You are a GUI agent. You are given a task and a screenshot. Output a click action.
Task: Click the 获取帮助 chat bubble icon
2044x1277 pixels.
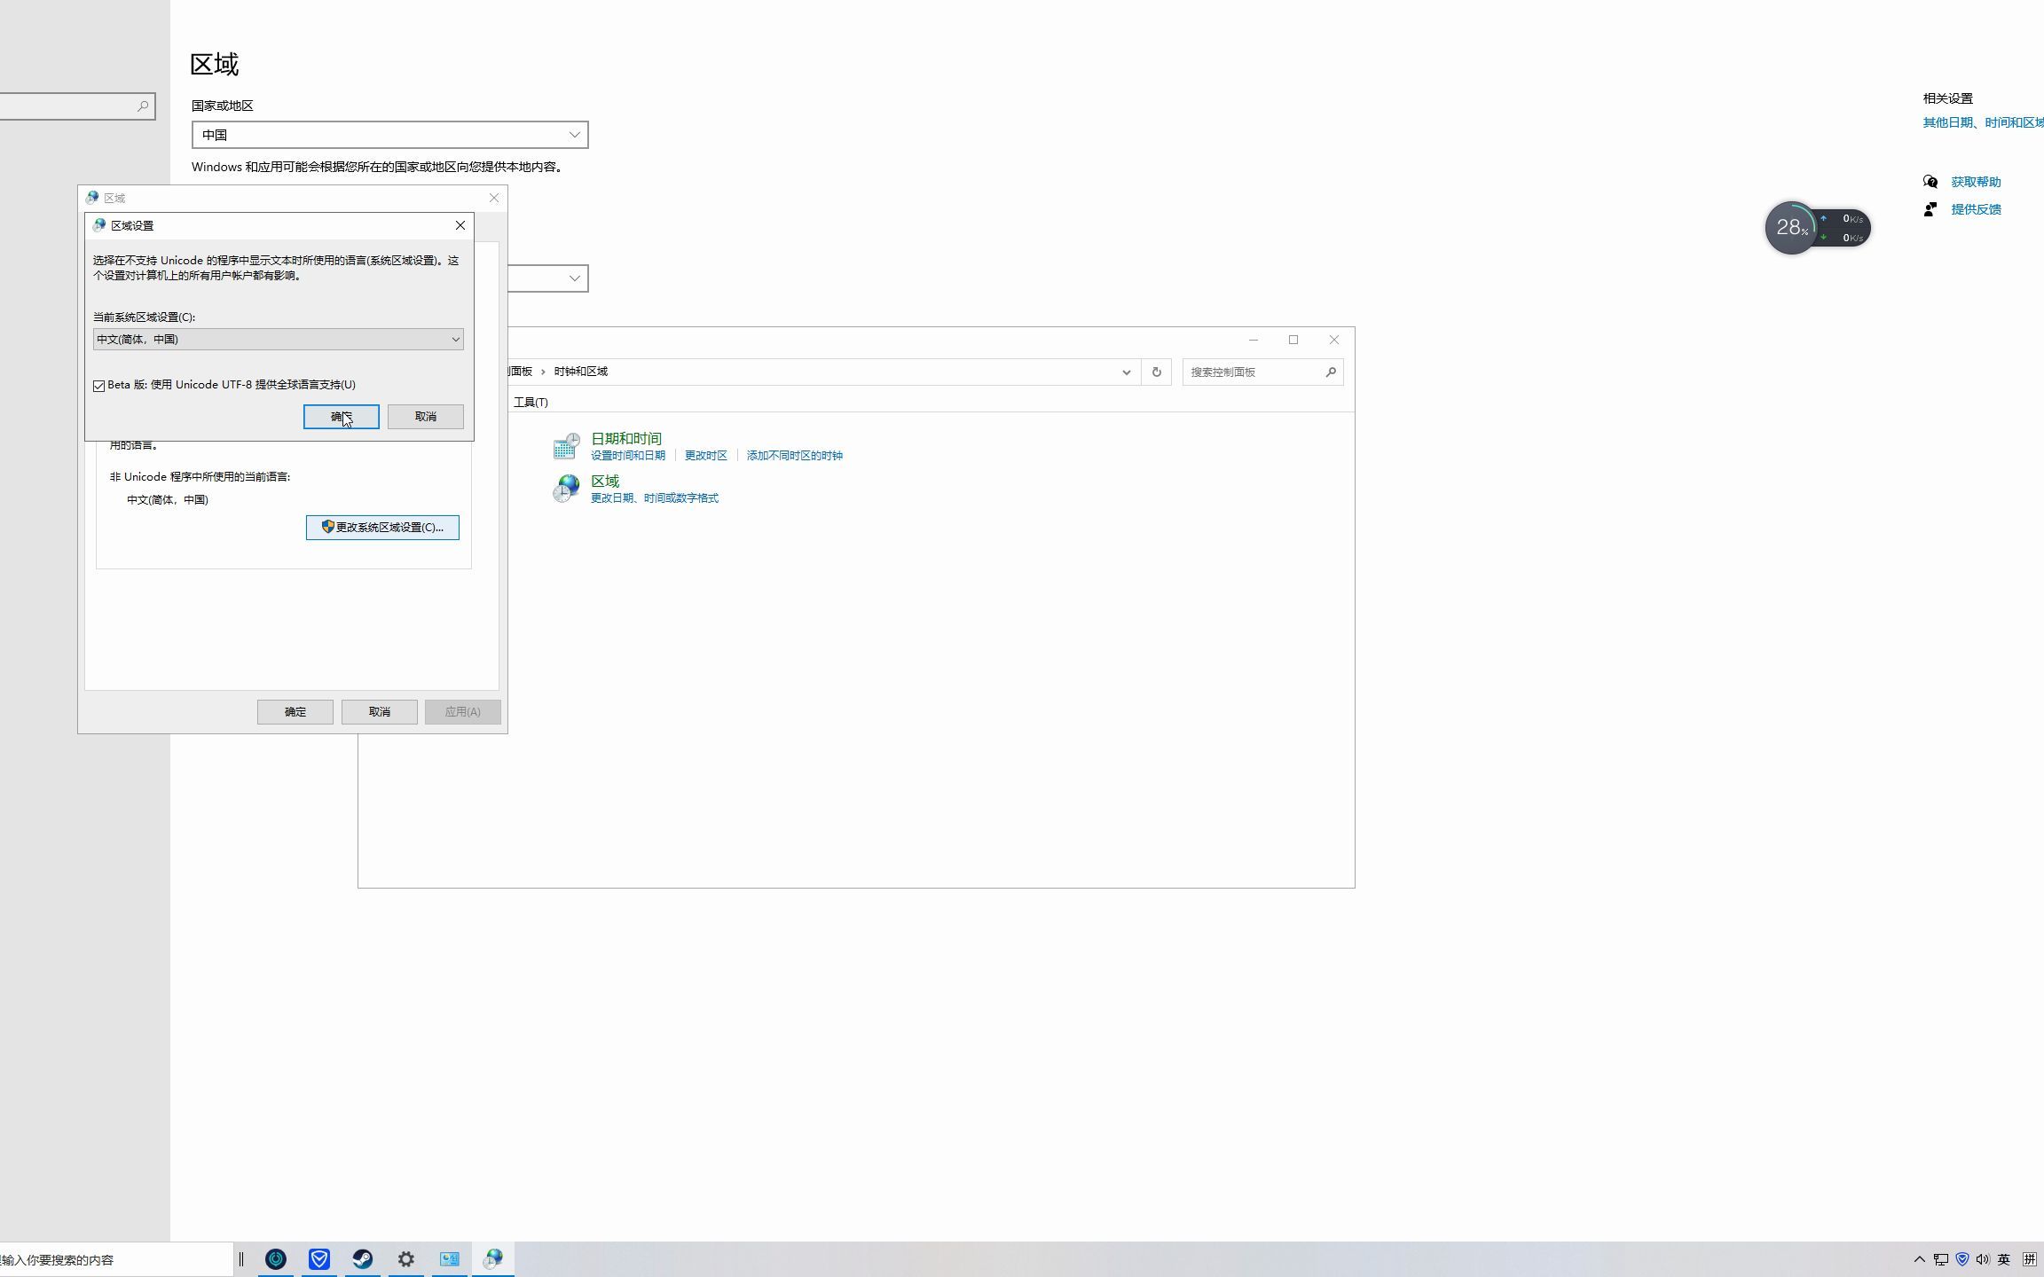click(1930, 182)
